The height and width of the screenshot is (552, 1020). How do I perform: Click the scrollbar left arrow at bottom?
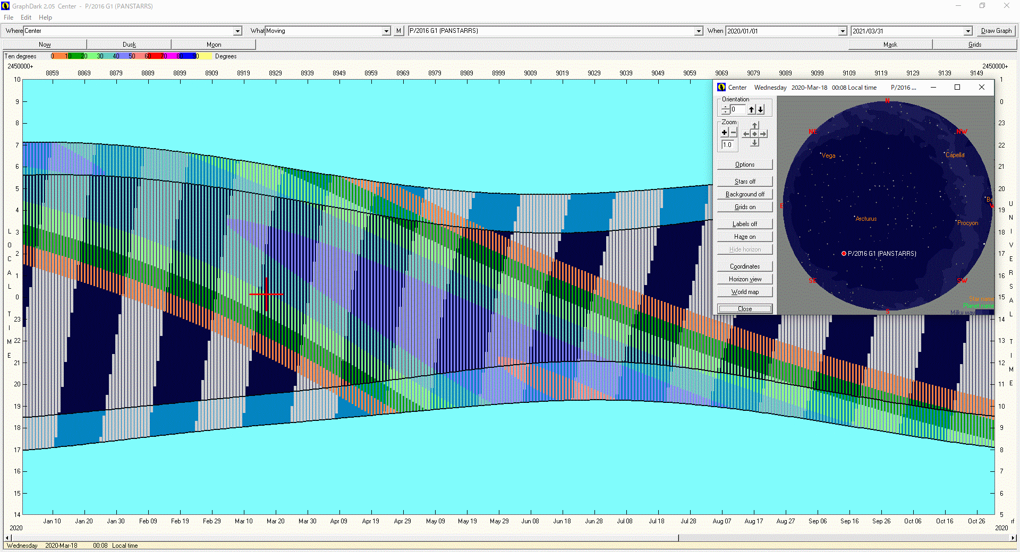(x=7, y=538)
